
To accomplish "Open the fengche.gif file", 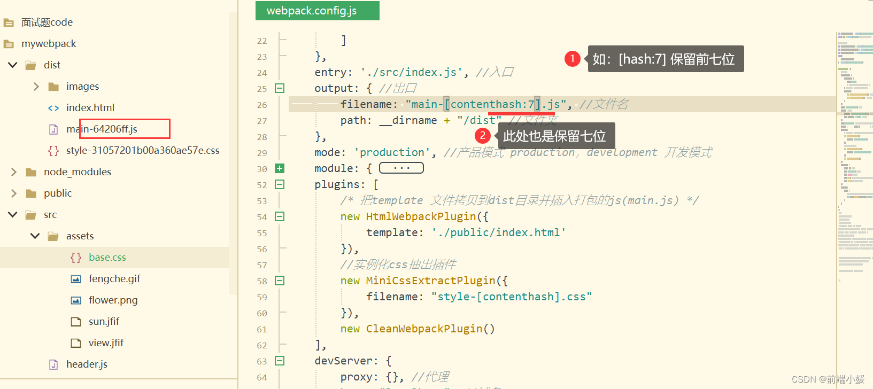I will [x=114, y=278].
